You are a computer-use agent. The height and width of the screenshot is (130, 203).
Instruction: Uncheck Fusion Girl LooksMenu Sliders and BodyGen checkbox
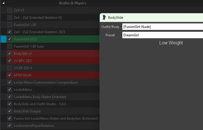click(10, 118)
